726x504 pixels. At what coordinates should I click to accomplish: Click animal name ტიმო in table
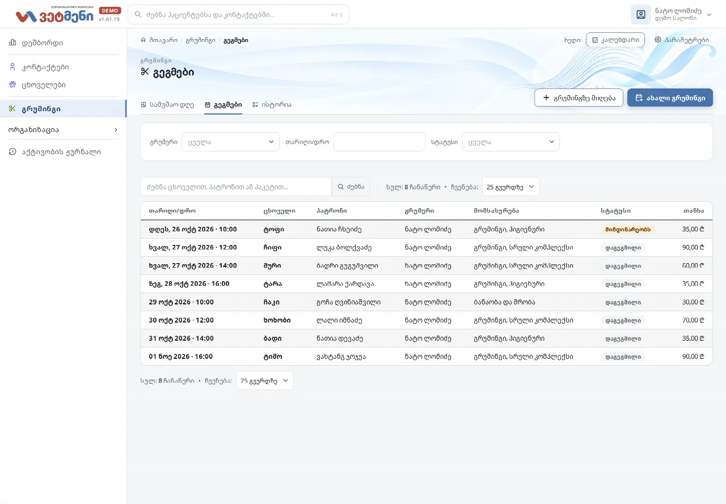click(273, 357)
